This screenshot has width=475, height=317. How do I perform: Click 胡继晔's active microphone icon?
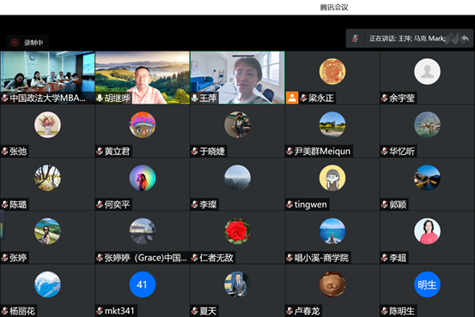tap(100, 98)
